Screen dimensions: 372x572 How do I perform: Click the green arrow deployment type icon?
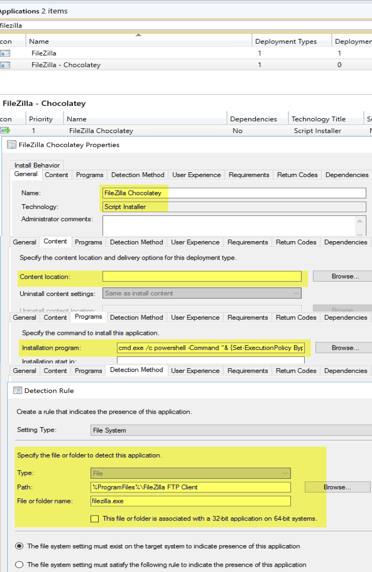click(5, 130)
